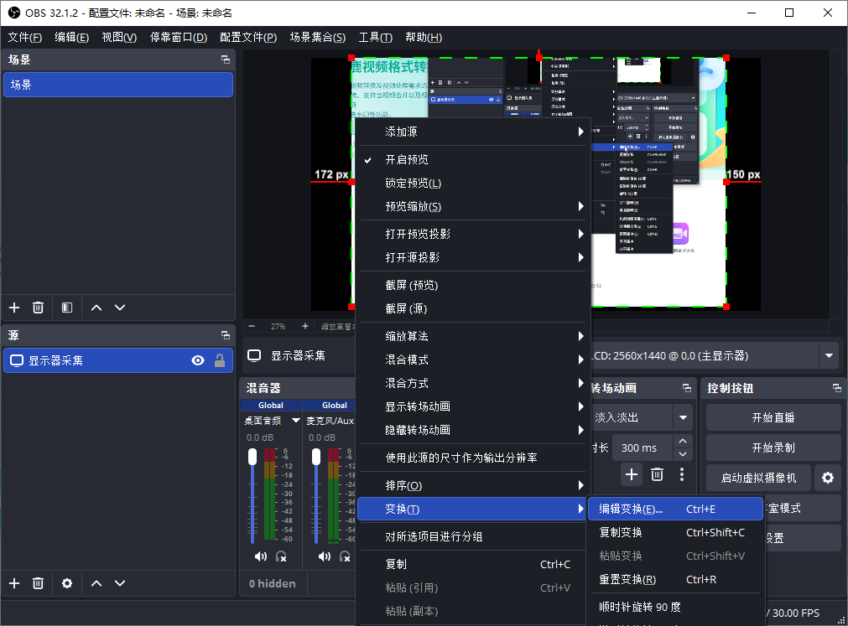Click 0 hidden label in mixer
848x626 pixels.
[x=273, y=584]
